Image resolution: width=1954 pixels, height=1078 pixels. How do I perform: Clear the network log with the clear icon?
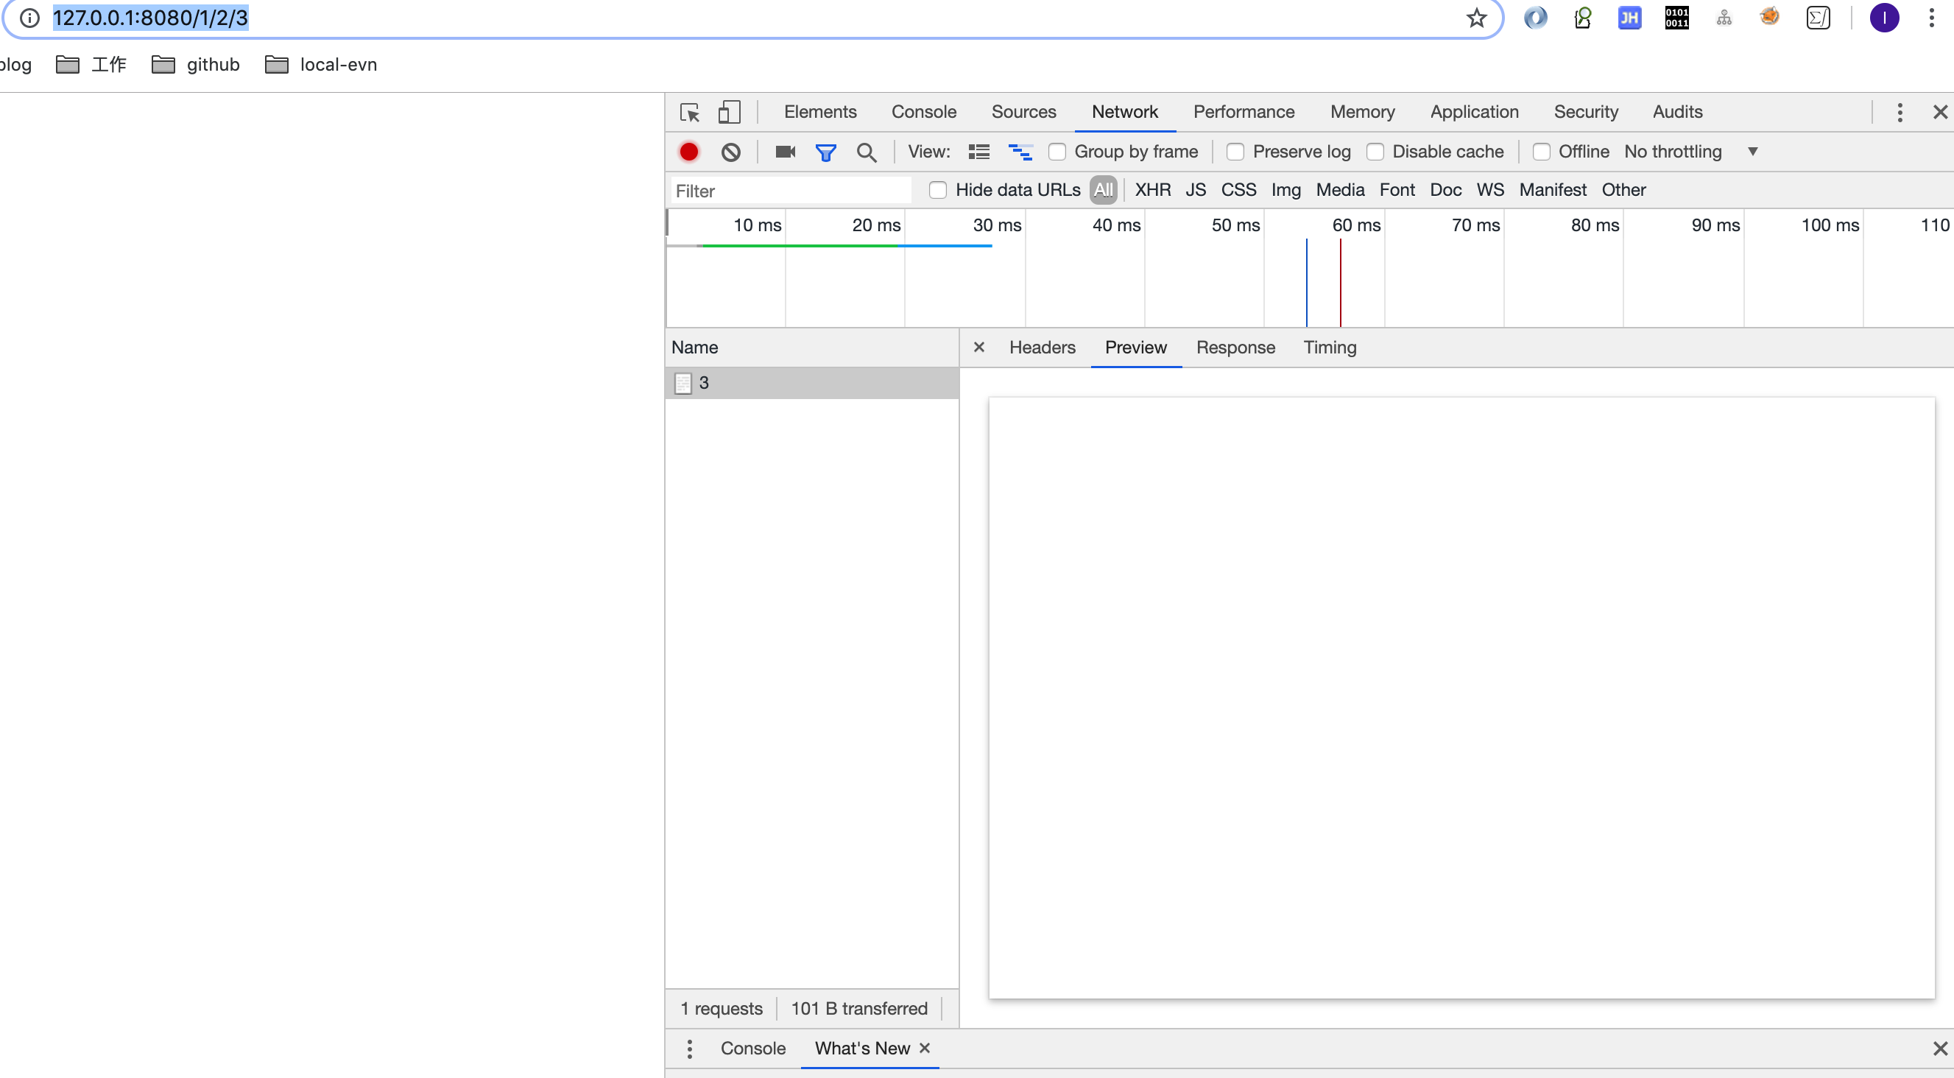pos(730,152)
